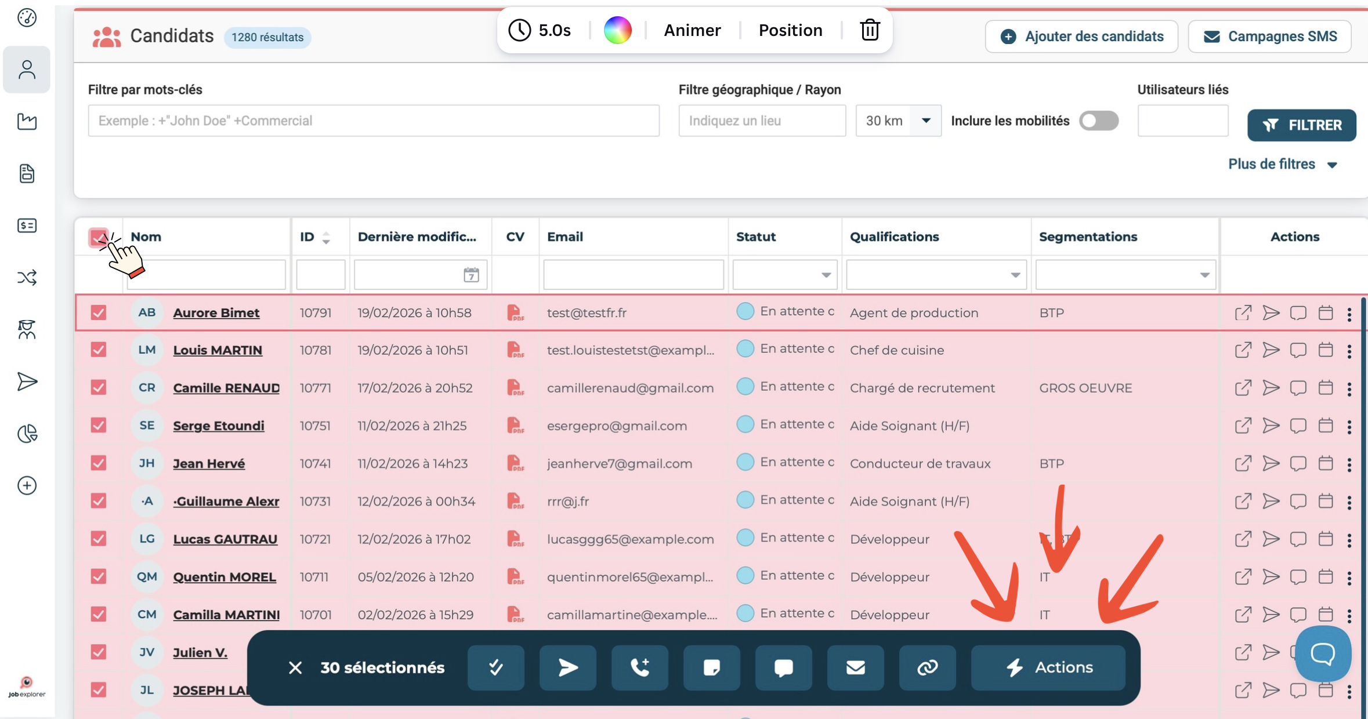Click the trash icon in top toolbar

point(869,30)
